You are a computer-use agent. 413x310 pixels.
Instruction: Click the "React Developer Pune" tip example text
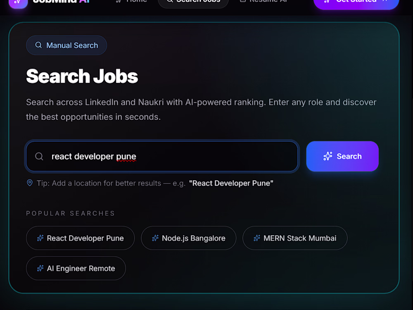[231, 183]
